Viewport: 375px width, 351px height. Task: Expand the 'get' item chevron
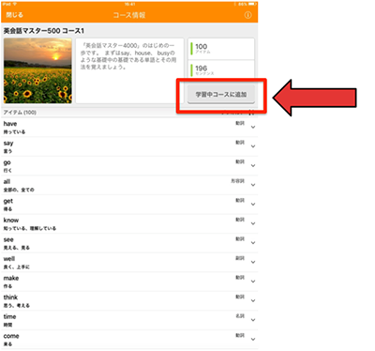(x=253, y=205)
